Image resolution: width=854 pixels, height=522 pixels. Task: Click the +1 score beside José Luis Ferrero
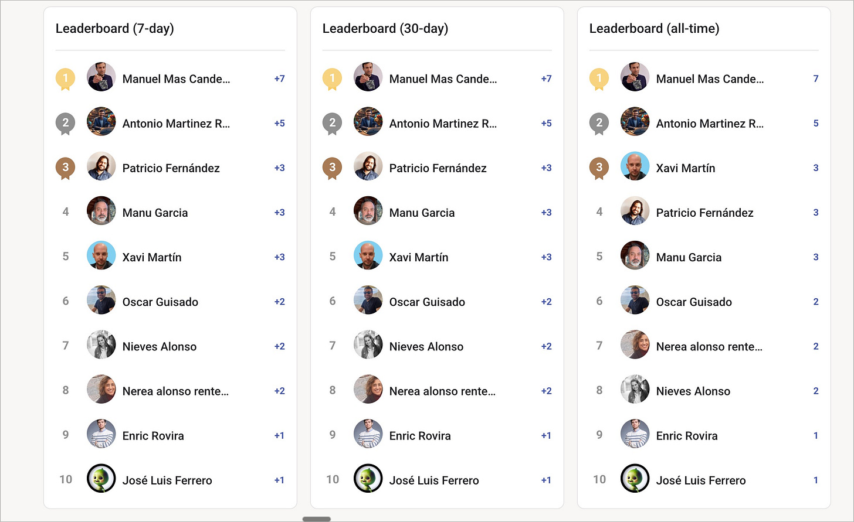(279, 480)
